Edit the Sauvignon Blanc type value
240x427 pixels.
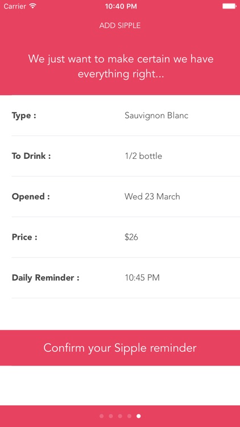coord(156,116)
